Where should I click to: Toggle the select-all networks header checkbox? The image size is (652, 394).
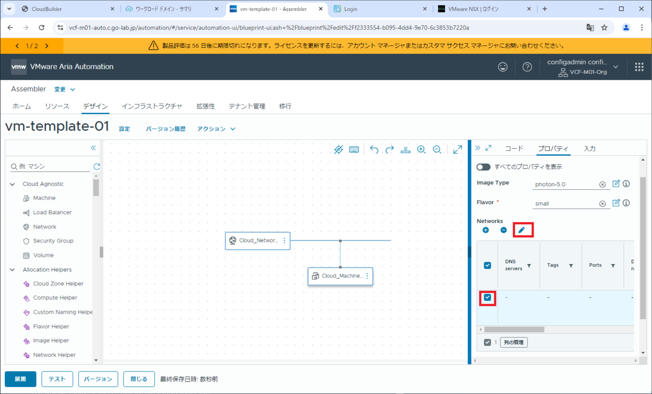tap(487, 265)
